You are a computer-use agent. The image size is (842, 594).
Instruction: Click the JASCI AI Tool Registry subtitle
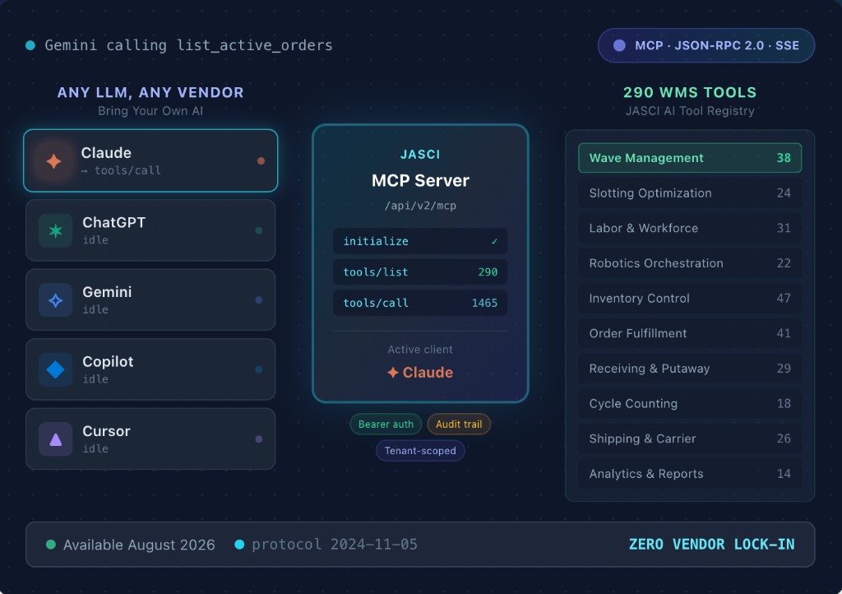(x=690, y=111)
